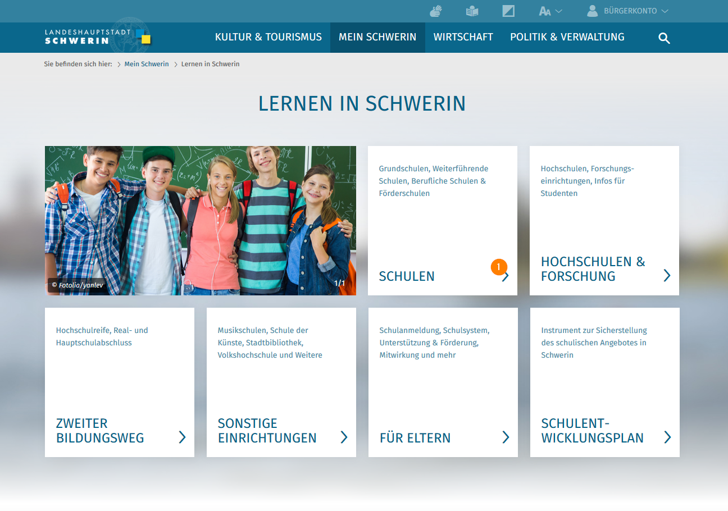This screenshot has width=728, height=511.
Task: Toggle the high contrast icon
Action: pos(508,11)
